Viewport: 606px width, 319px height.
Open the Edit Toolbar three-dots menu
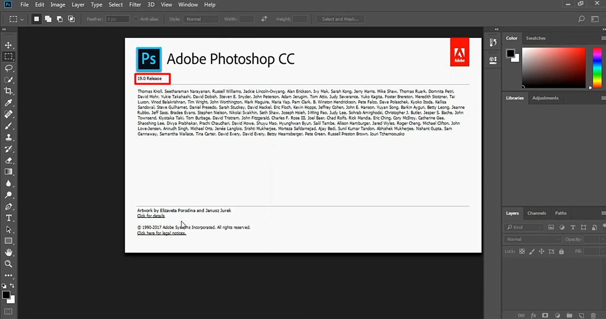9,275
